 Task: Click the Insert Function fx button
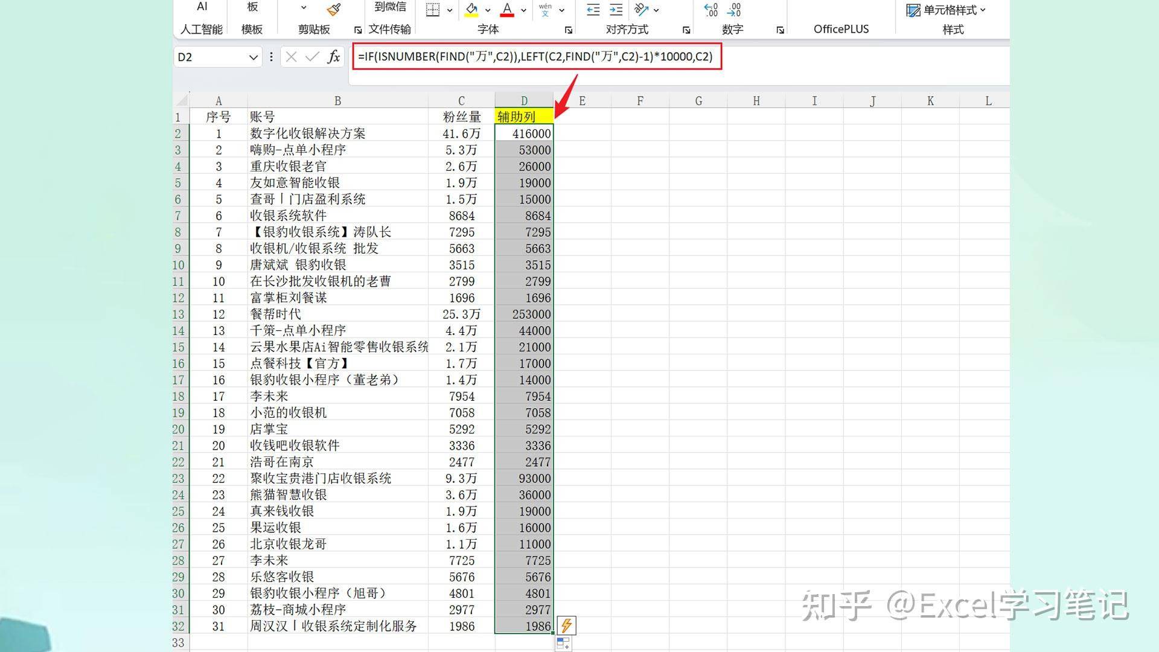pyautogui.click(x=333, y=57)
